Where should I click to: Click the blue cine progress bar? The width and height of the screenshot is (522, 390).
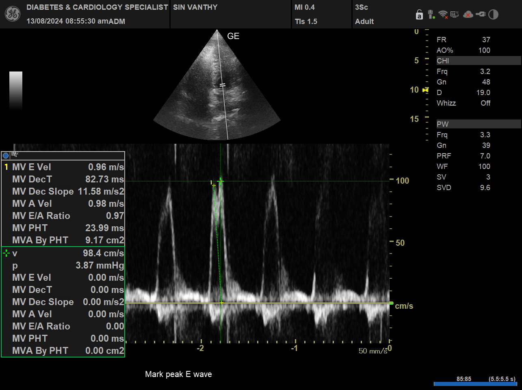(x=475, y=384)
